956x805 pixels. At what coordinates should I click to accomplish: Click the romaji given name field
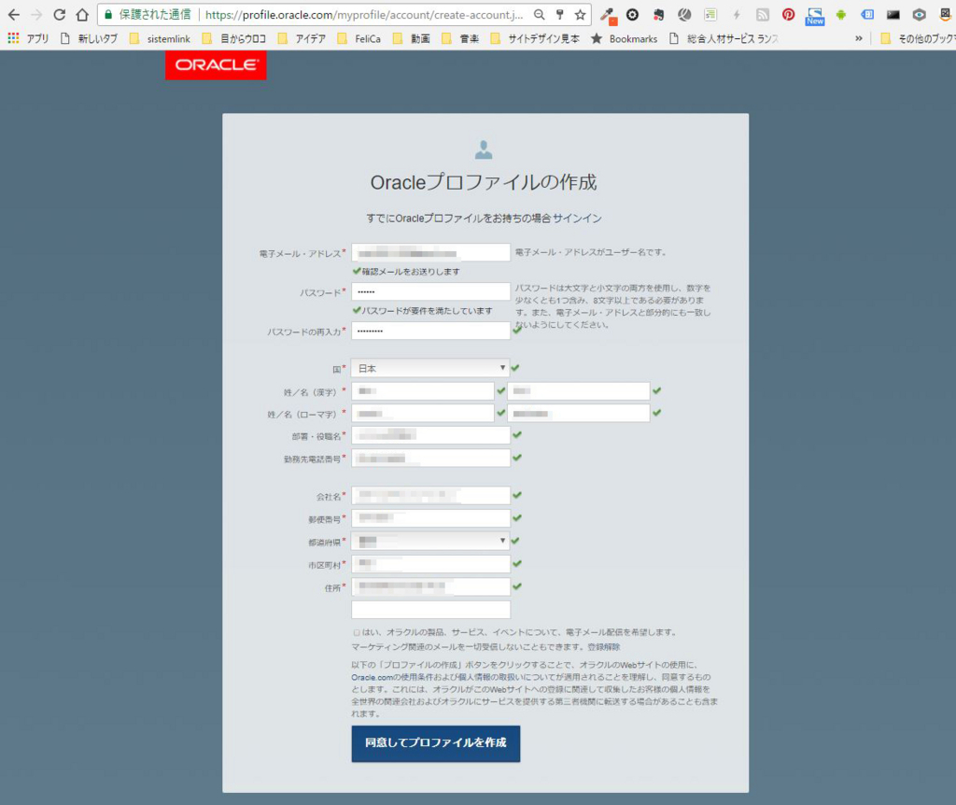tap(579, 414)
